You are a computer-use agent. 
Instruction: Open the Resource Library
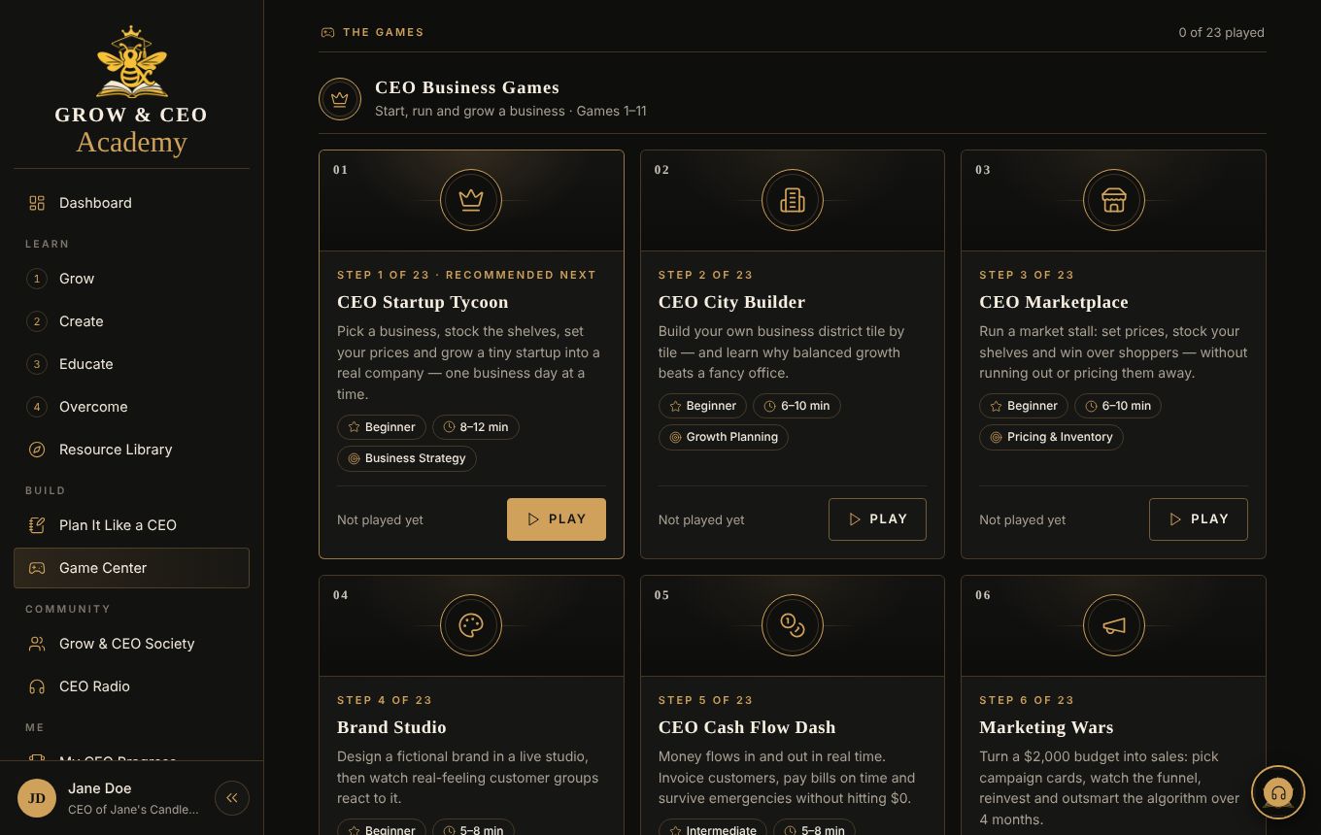(x=131, y=450)
